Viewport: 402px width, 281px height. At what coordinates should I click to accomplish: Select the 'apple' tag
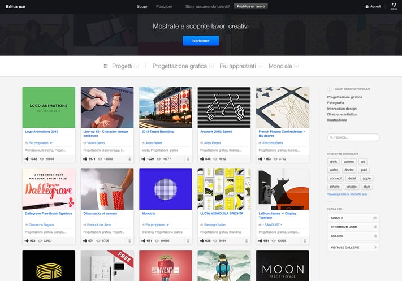coord(366,178)
